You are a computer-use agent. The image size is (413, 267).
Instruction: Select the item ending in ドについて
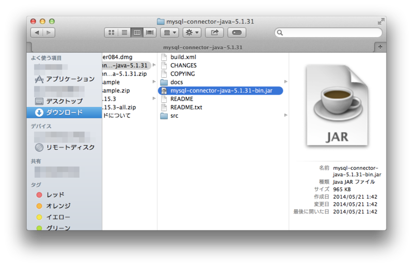pos(117,116)
